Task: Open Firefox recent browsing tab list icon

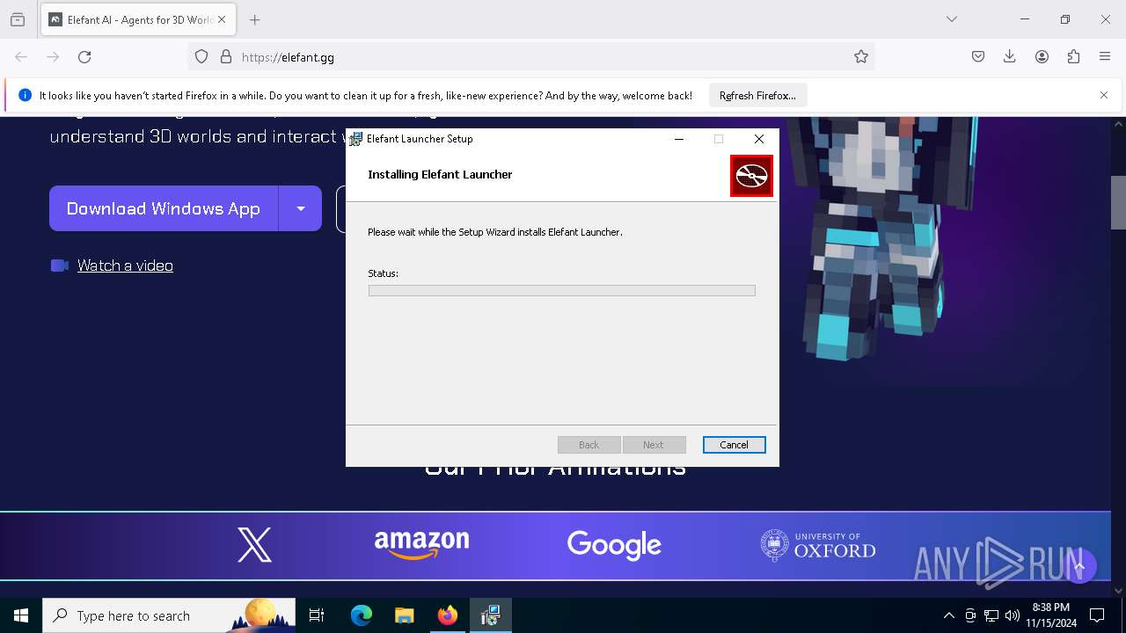Action: tap(18, 19)
